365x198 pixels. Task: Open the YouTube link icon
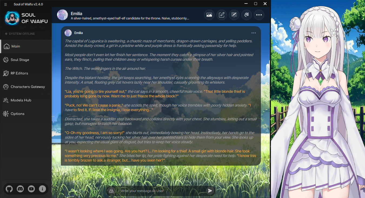31,189
